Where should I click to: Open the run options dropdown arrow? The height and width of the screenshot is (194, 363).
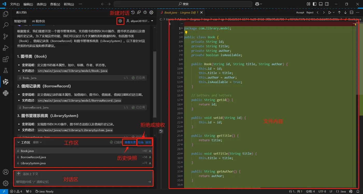333,12
